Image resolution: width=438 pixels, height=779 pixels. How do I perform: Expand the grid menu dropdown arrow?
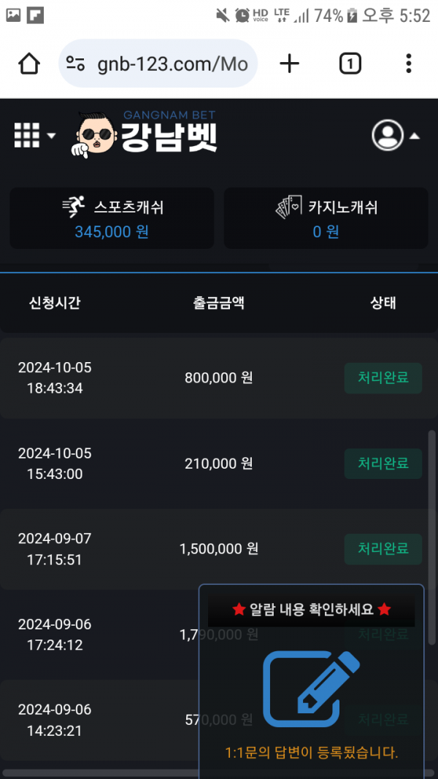51,136
